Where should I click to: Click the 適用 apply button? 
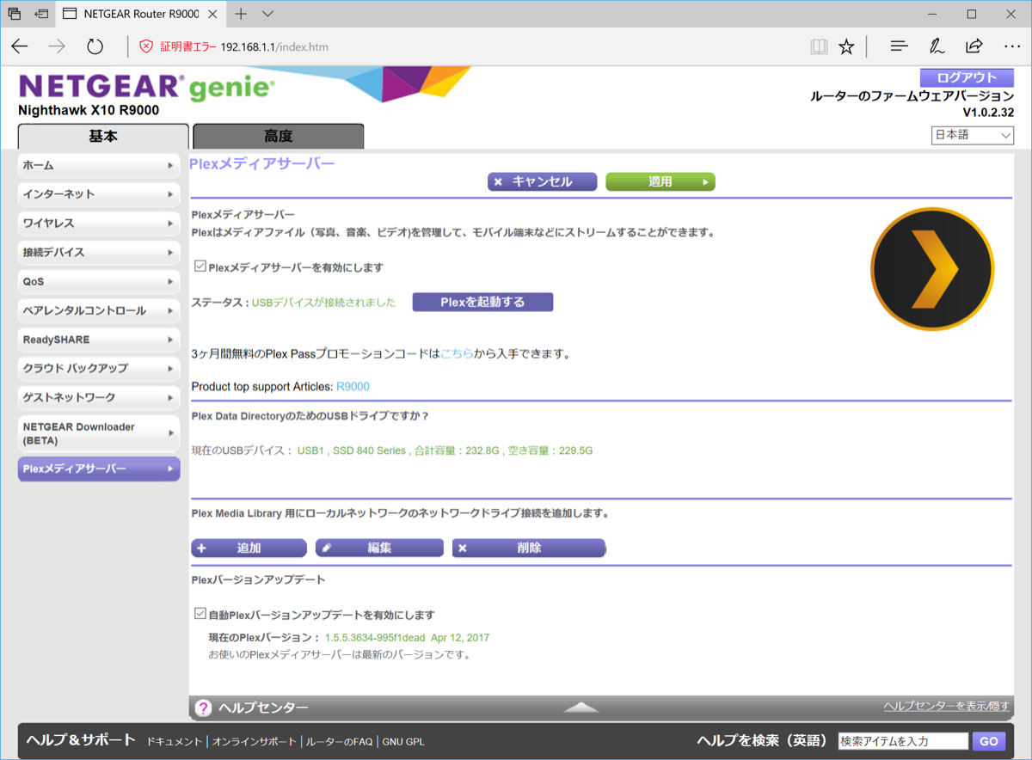pos(660,181)
